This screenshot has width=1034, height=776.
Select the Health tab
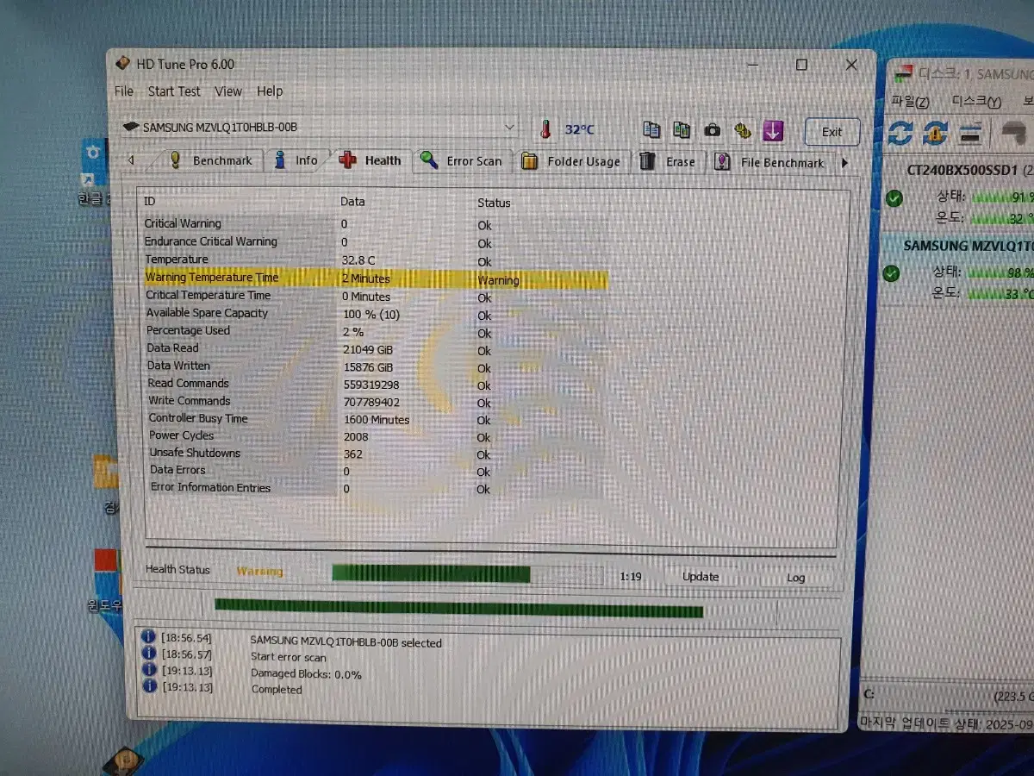371,160
